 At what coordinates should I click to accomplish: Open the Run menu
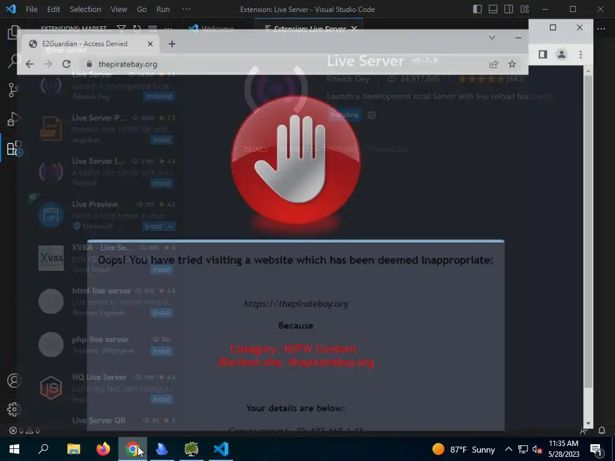pyautogui.click(x=163, y=9)
